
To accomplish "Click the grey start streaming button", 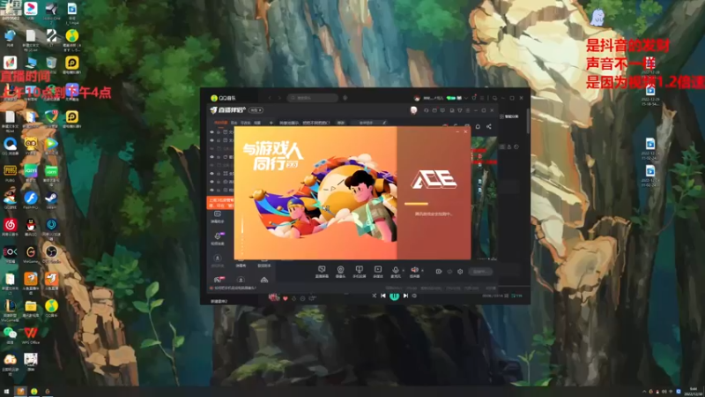I will pyautogui.click(x=479, y=272).
